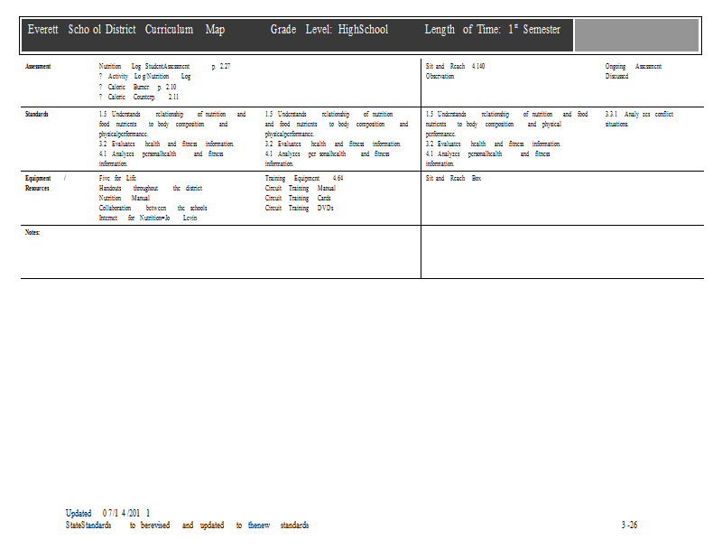The width and height of the screenshot is (722, 558).
Task: Click the 'Circuit Training DVDs' line
Action: pos(300,208)
